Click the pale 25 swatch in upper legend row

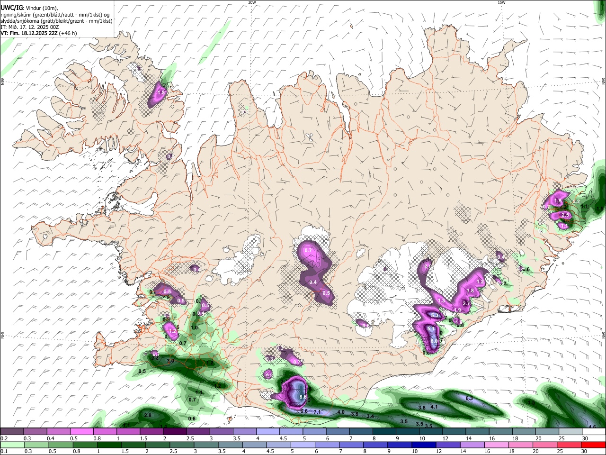[570, 431]
